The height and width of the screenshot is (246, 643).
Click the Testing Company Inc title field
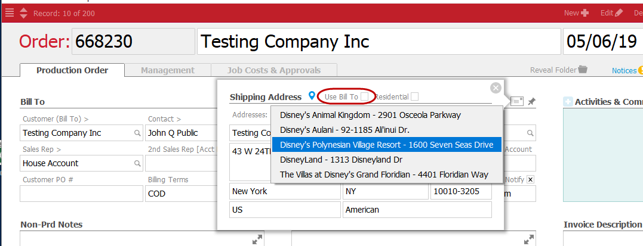[379, 41]
